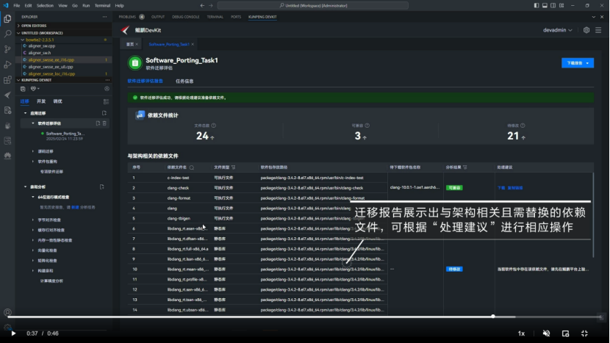Click the server add icon in DevKit toolbar
610x343 pixels.
(x=23, y=89)
